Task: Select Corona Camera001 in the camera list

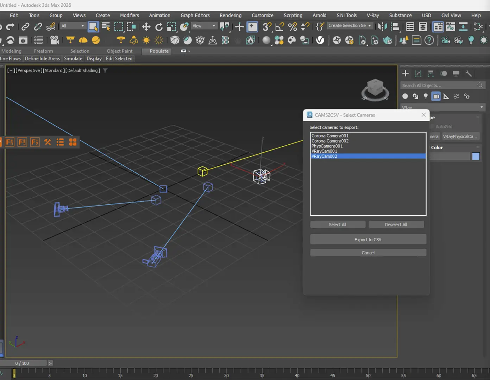Action: tap(368, 136)
